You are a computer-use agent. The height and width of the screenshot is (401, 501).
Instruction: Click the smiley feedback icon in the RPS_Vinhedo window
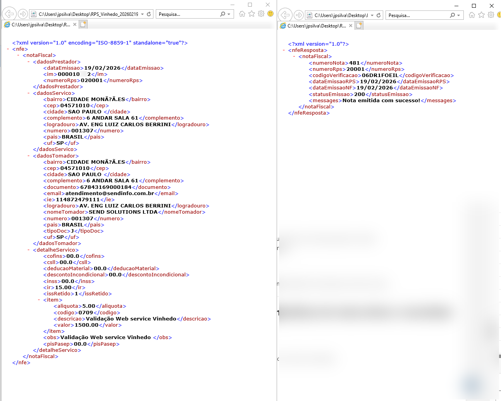click(x=270, y=14)
